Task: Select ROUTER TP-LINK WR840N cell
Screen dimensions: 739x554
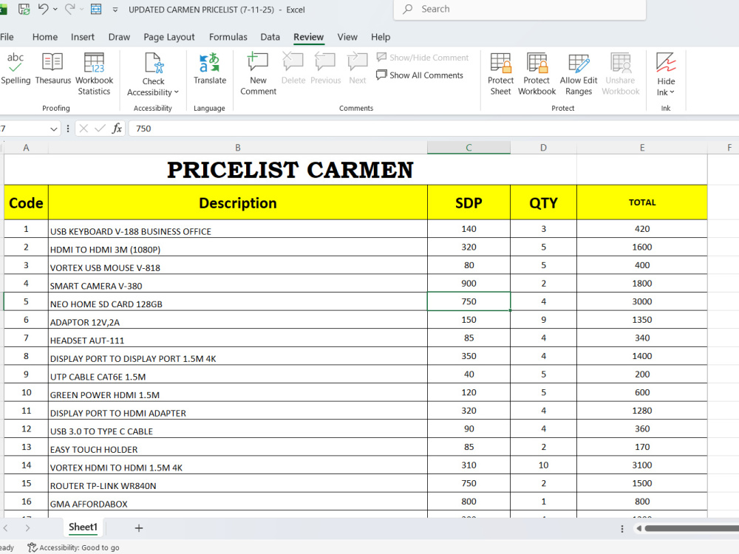Action: pyautogui.click(x=237, y=483)
